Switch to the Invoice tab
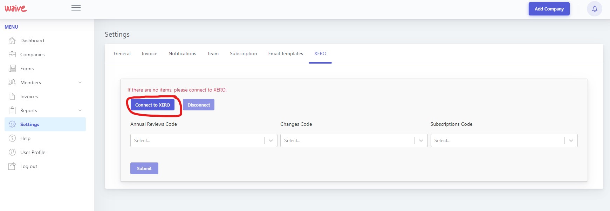The image size is (610, 211). 150,53
